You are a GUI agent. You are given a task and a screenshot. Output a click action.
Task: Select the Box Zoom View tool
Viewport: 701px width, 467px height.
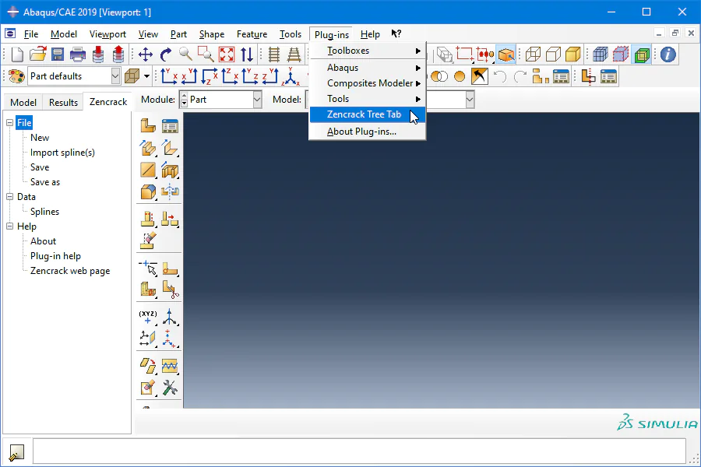[x=206, y=54]
